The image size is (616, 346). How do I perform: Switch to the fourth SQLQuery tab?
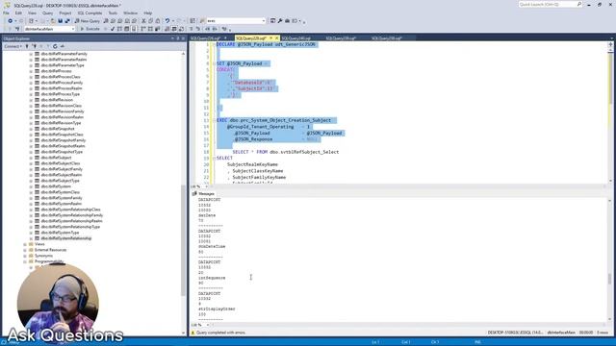click(341, 38)
